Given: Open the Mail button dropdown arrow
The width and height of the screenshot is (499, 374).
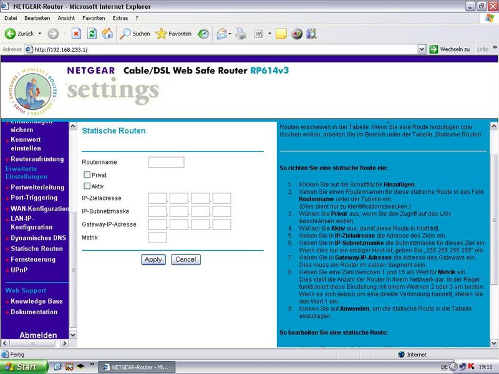Looking at the screenshot, I should click(x=230, y=34).
